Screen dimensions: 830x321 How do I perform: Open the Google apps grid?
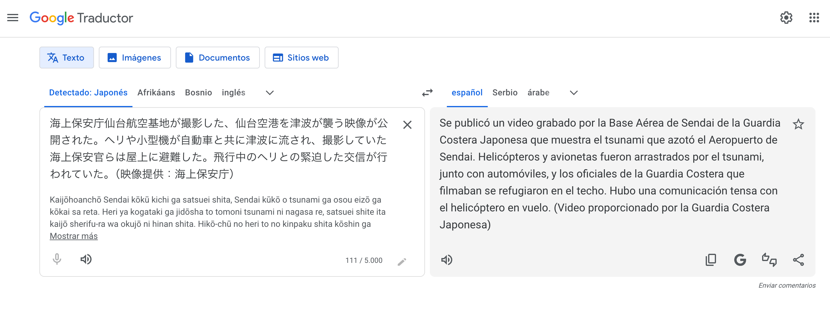tap(814, 18)
